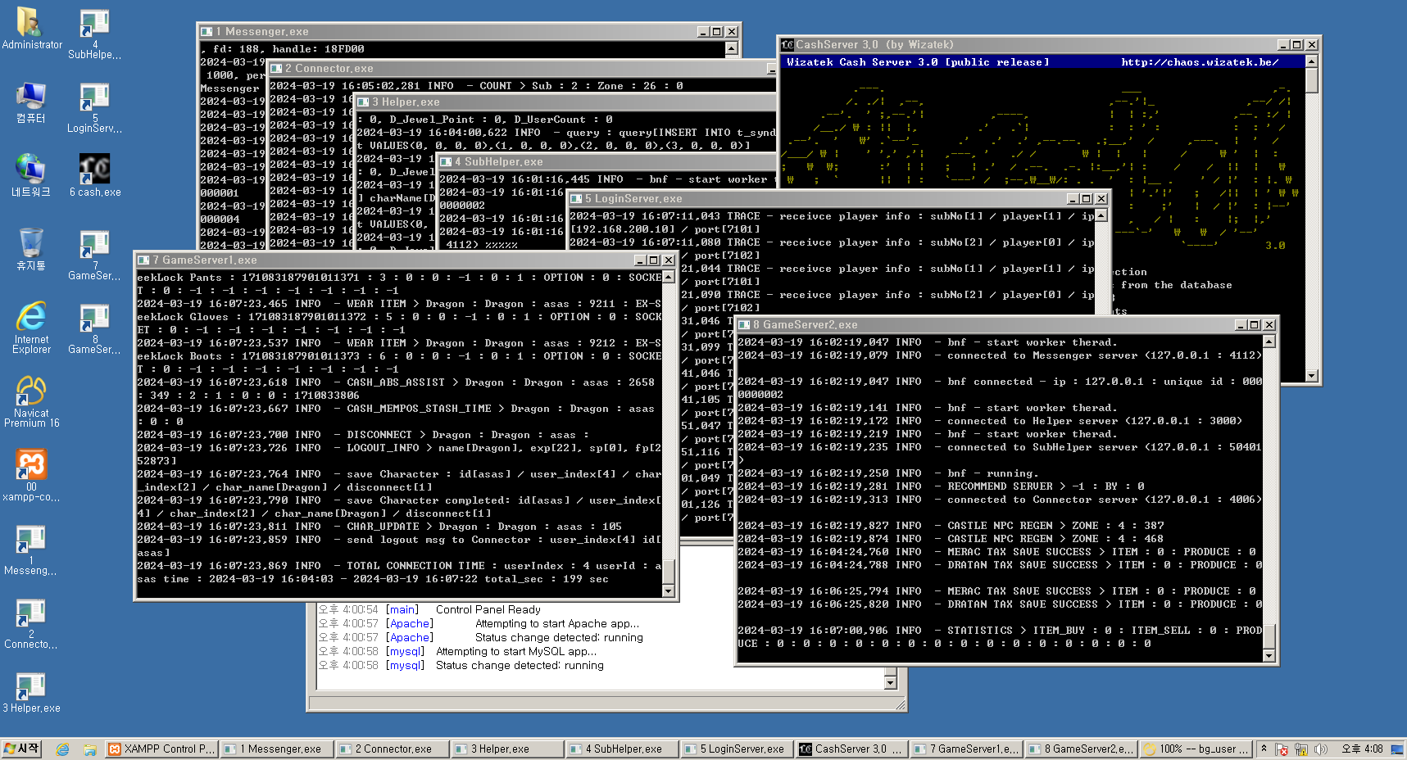
Task: Open the clock showing 오후 4:08
Action: coord(1361,749)
